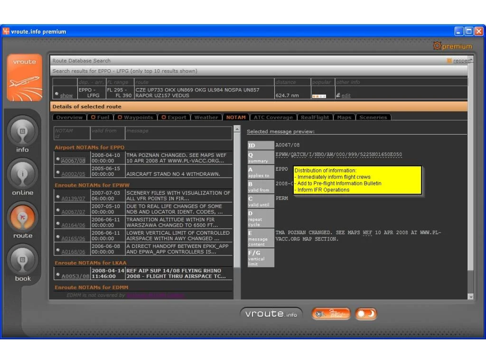
Task: Click the vroute.info bottom logo button
Action: pos(271,314)
